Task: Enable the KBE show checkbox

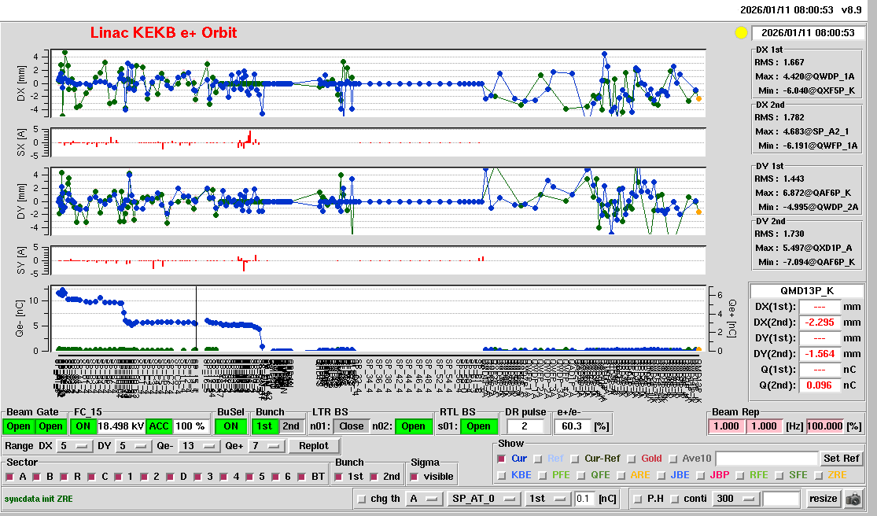Action: (x=502, y=475)
